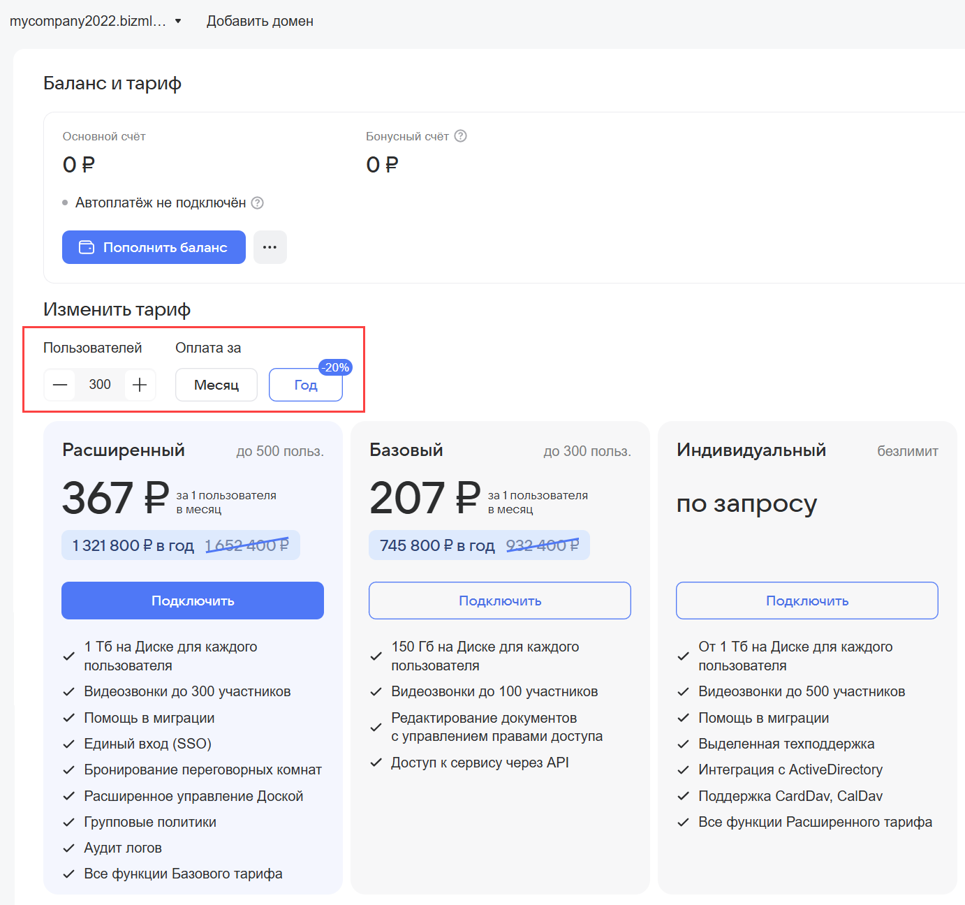Click the 745 800 ₽ в год price badge

(437, 545)
